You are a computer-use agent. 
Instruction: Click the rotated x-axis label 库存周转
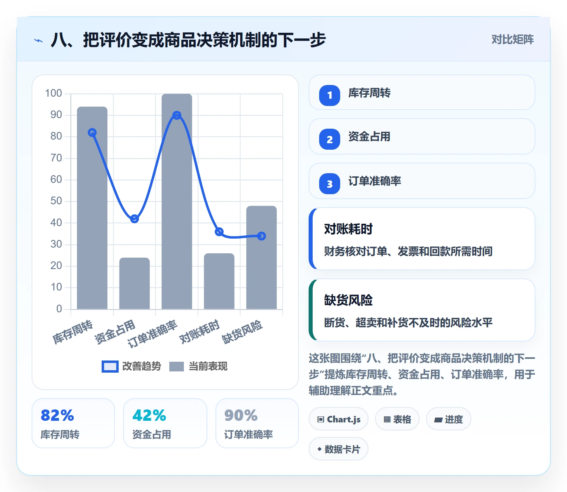73,332
